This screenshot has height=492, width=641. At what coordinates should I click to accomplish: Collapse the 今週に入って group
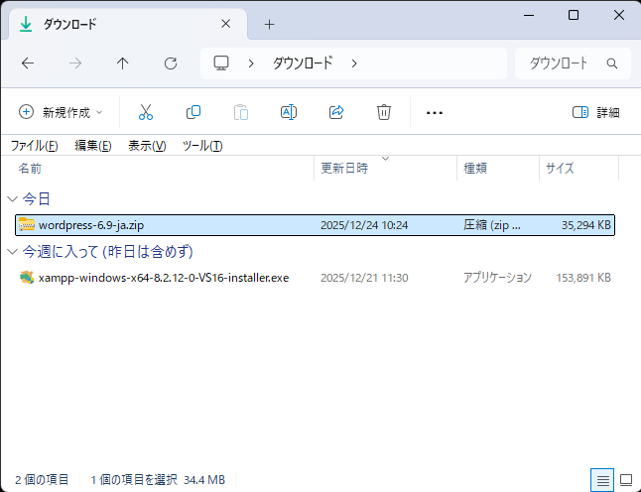(x=12, y=251)
